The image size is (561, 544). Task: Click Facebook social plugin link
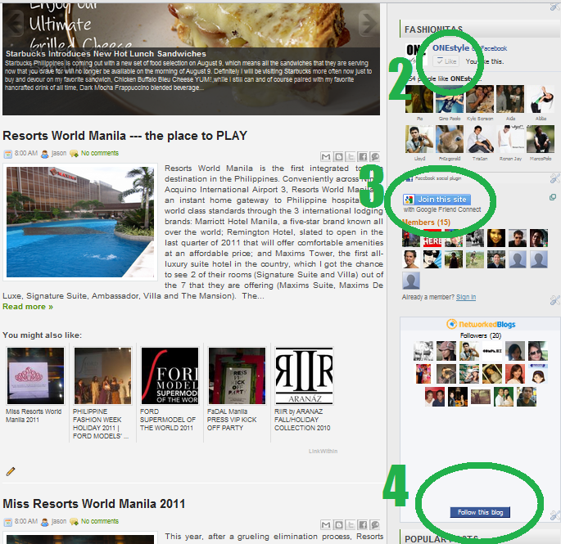coord(438,178)
